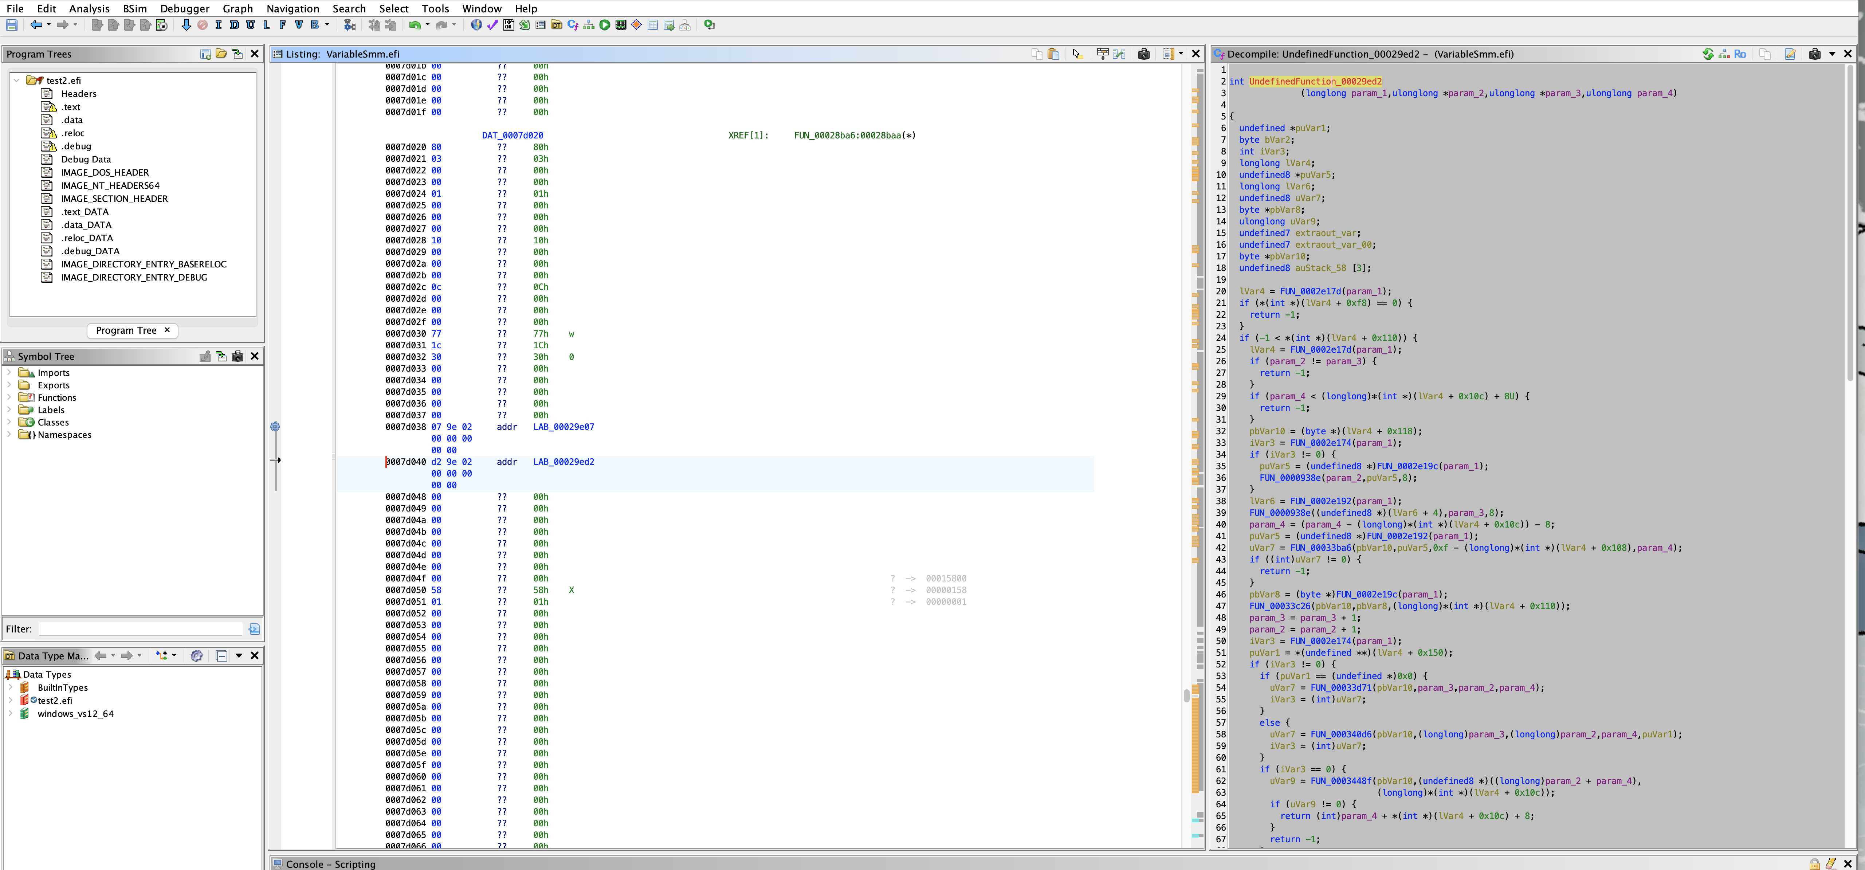The image size is (1865, 870).
Task: Click FUN_00033ba6 call in decompiled code
Action: [1320, 548]
